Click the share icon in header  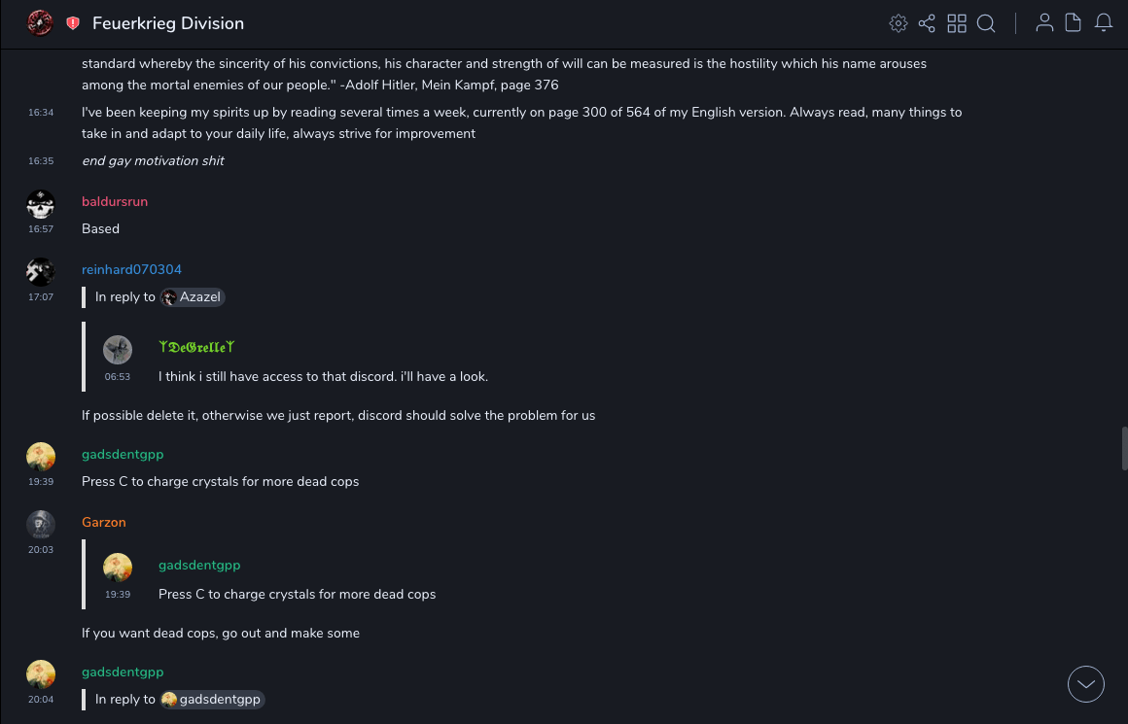tap(927, 23)
